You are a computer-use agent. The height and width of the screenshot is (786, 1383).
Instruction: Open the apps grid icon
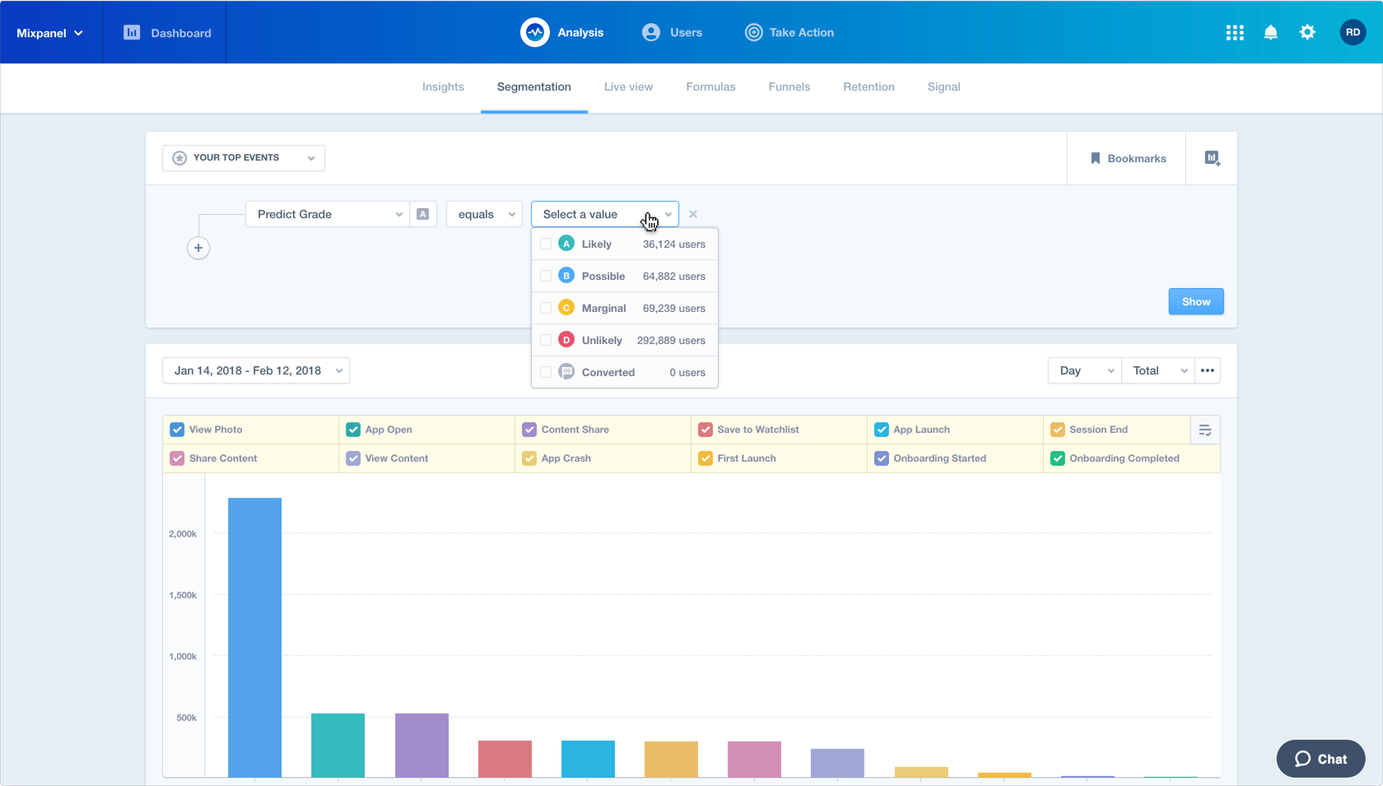(1234, 33)
